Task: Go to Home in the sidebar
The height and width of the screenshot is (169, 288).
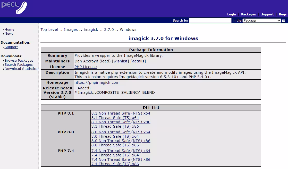Action: (x=9, y=30)
